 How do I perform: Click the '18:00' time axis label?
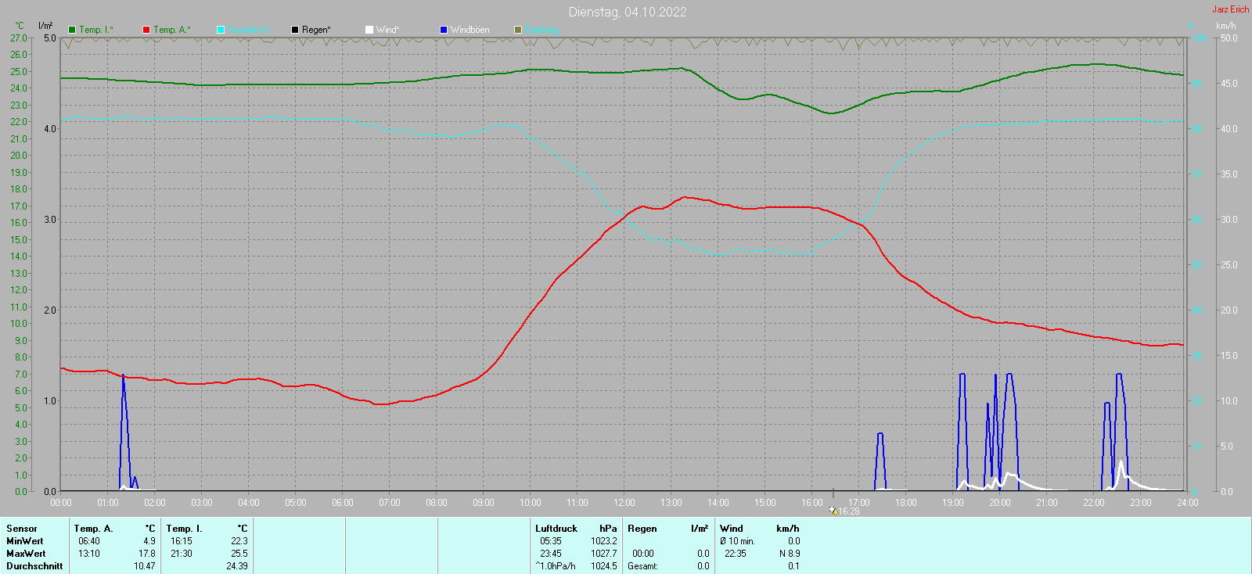(x=906, y=503)
